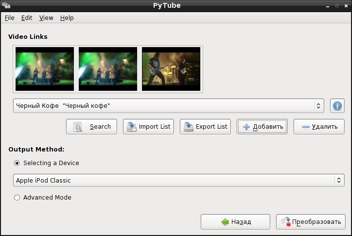
Task: Enable the Advanced Mode radio button
Action: click(17, 198)
